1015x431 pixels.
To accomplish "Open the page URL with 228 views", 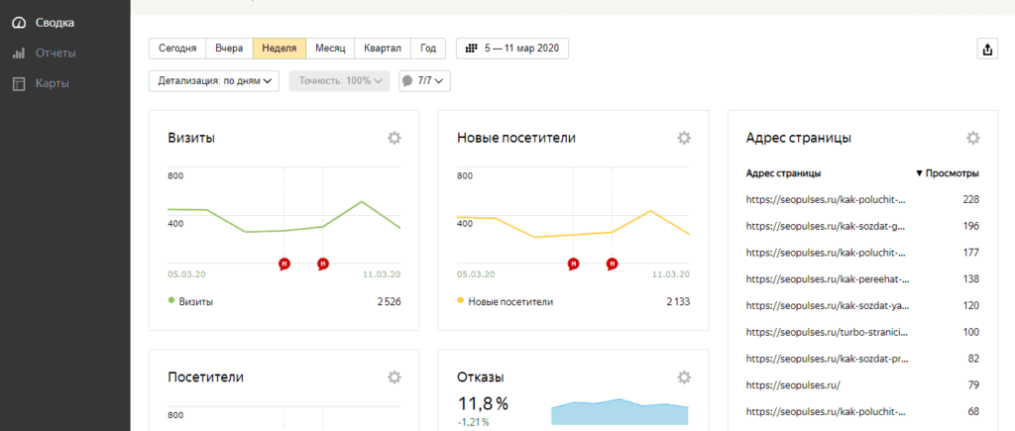I will pyautogui.click(x=826, y=200).
